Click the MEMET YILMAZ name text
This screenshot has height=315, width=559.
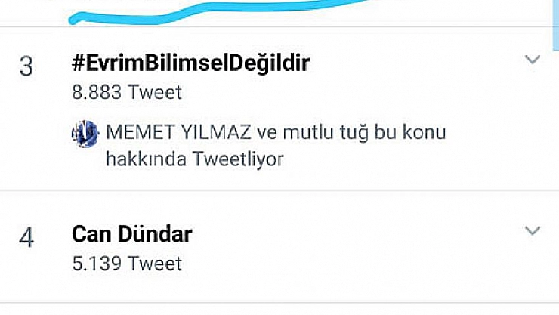178,132
